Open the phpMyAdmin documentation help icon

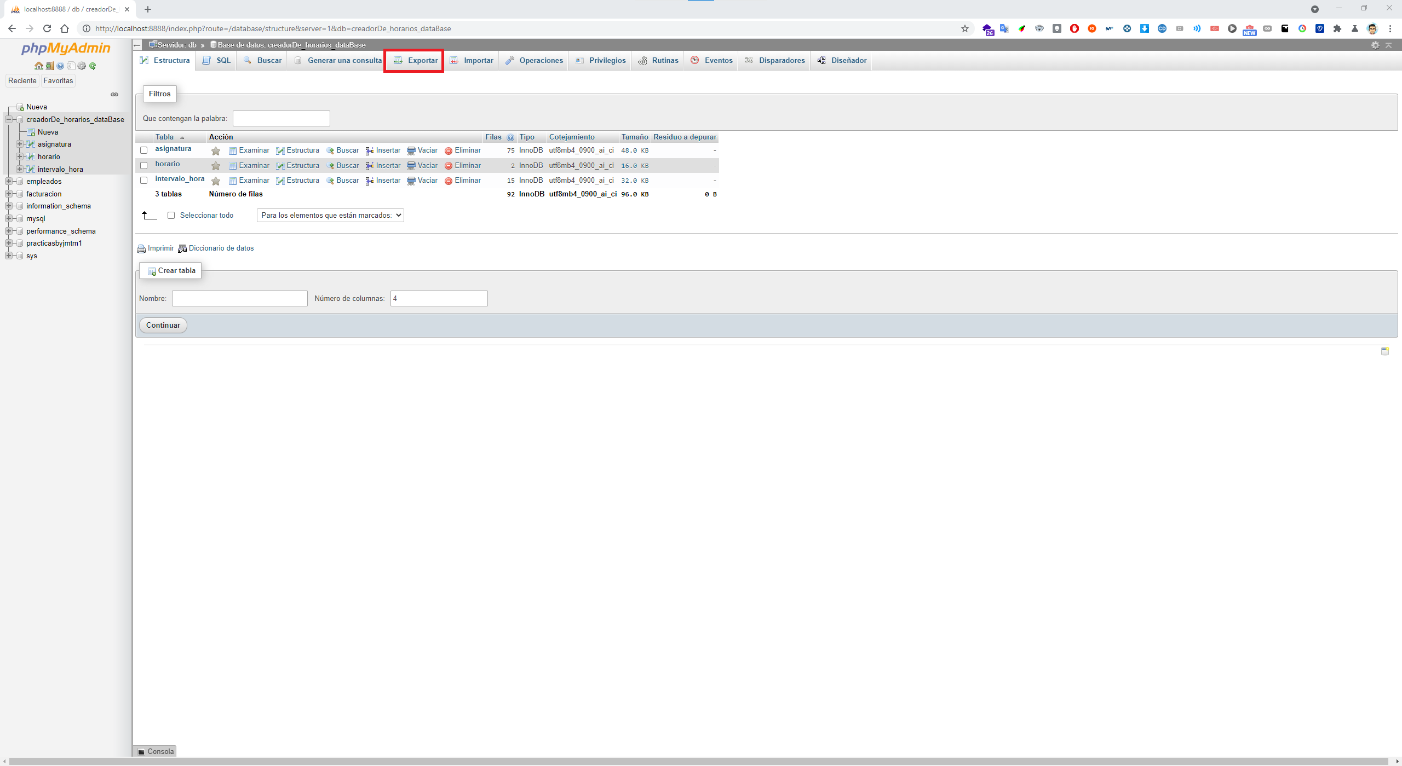(x=60, y=66)
